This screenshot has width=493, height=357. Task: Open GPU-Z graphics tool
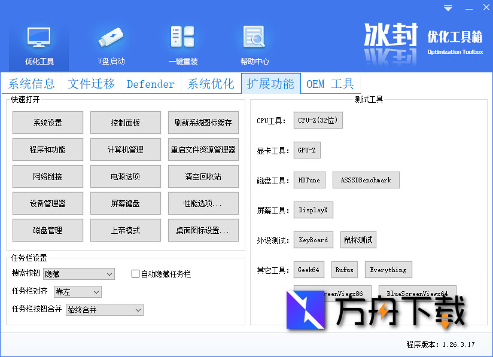pos(306,150)
